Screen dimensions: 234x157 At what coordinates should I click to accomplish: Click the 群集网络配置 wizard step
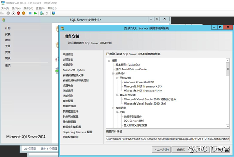(x=71, y=116)
